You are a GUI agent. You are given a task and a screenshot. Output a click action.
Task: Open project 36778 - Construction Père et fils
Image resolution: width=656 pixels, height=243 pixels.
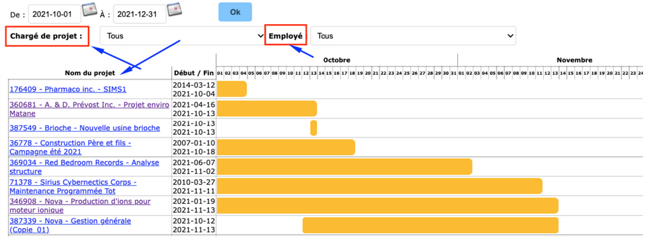click(70, 147)
